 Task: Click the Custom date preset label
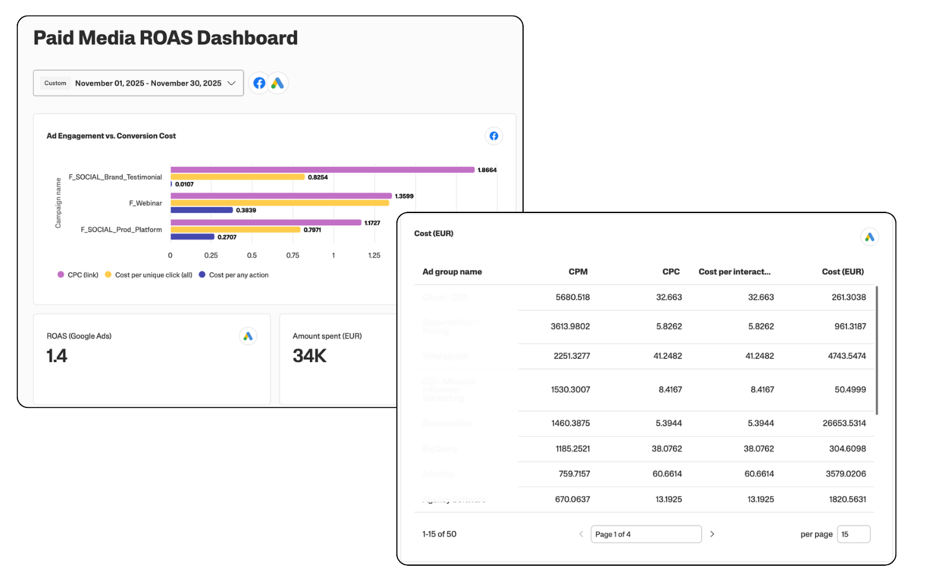point(55,83)
